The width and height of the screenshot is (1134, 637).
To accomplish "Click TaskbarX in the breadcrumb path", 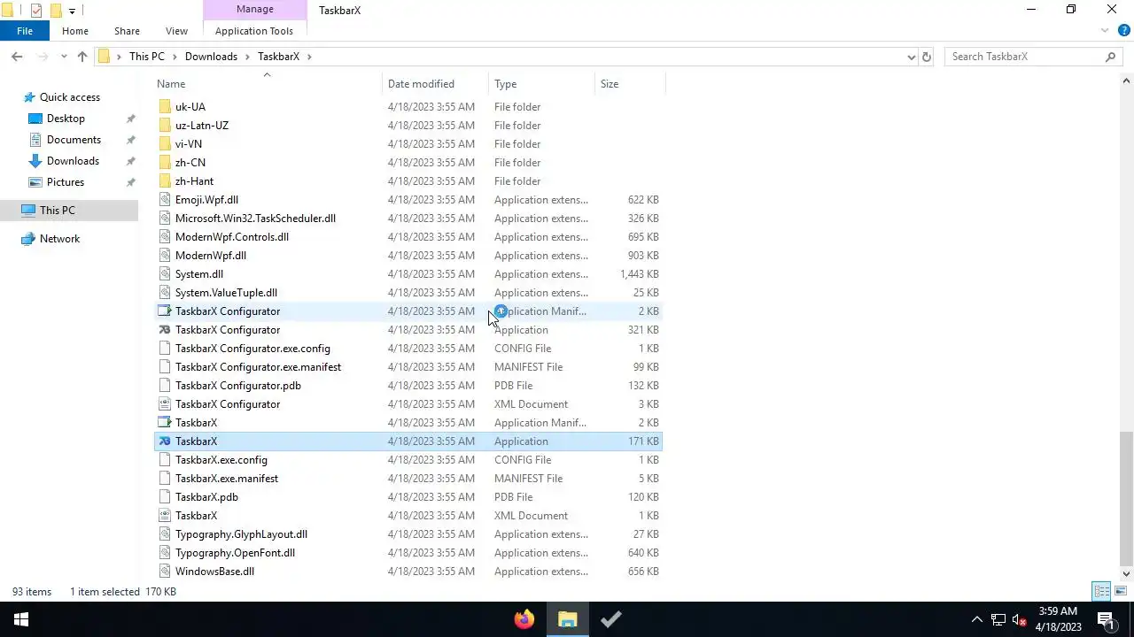I will (x=278, y=57).
